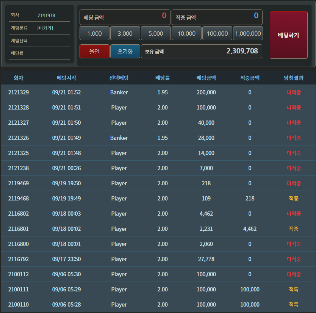Click the 1,000 bet amount button
Viewport: 316px width, 313px height.
pos(94,33)
